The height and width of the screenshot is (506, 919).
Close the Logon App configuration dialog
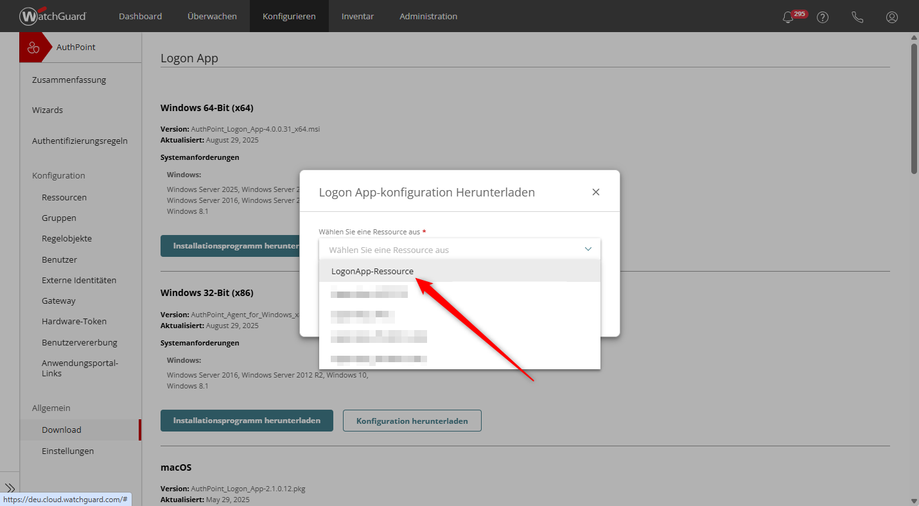pyautogui.click(x=596, y=192)
